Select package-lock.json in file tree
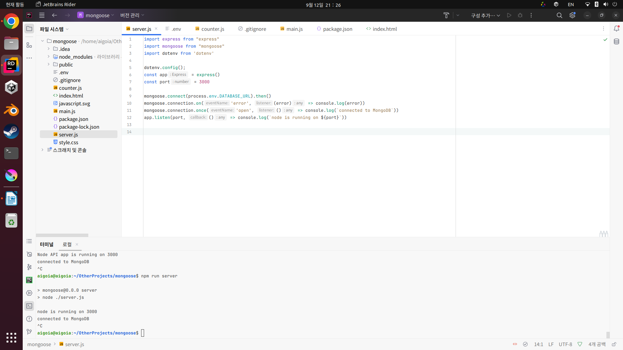This screenshot has width=623, height=350. (x=79, y=127)
